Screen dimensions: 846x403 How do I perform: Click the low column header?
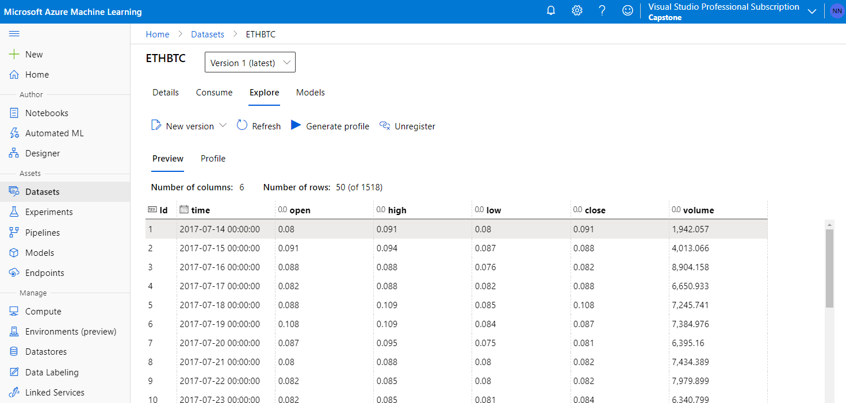click(x=521, y=210)
